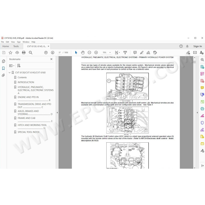This screenshot has width=205, height=205.
Task: Open the Stamp tool in toolbar
Action: click(155, 52)
